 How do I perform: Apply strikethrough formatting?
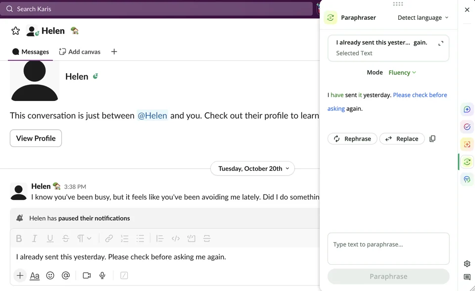coord(66,239)
